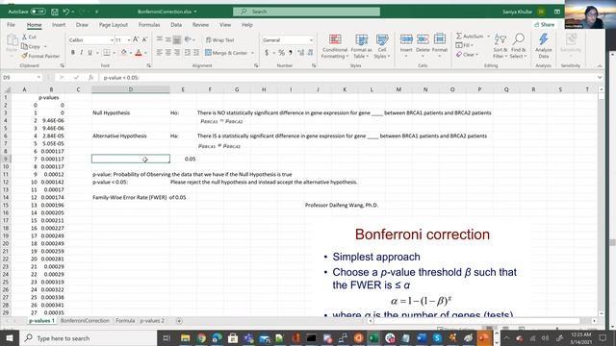Open the Font Color dropdown arrow
The width and height of the screenshot is (616, 346).
click(x=145, y=53)
